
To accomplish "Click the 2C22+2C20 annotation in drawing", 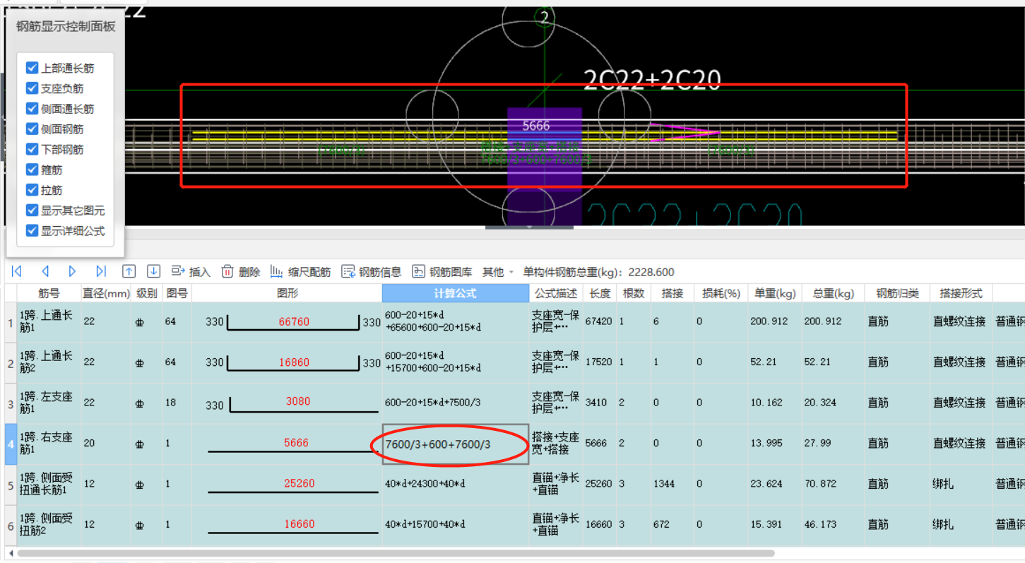I will click(651, 80).
